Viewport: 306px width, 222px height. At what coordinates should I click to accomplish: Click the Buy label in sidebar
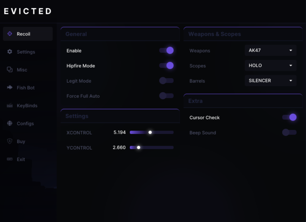coord(21,141)
